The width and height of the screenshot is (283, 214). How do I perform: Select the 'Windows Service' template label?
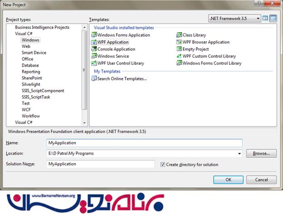click(x=113, y=56)
